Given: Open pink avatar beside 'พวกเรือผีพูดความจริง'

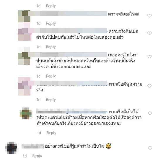Looking at the screenshot, I should (x=25, y=86).
